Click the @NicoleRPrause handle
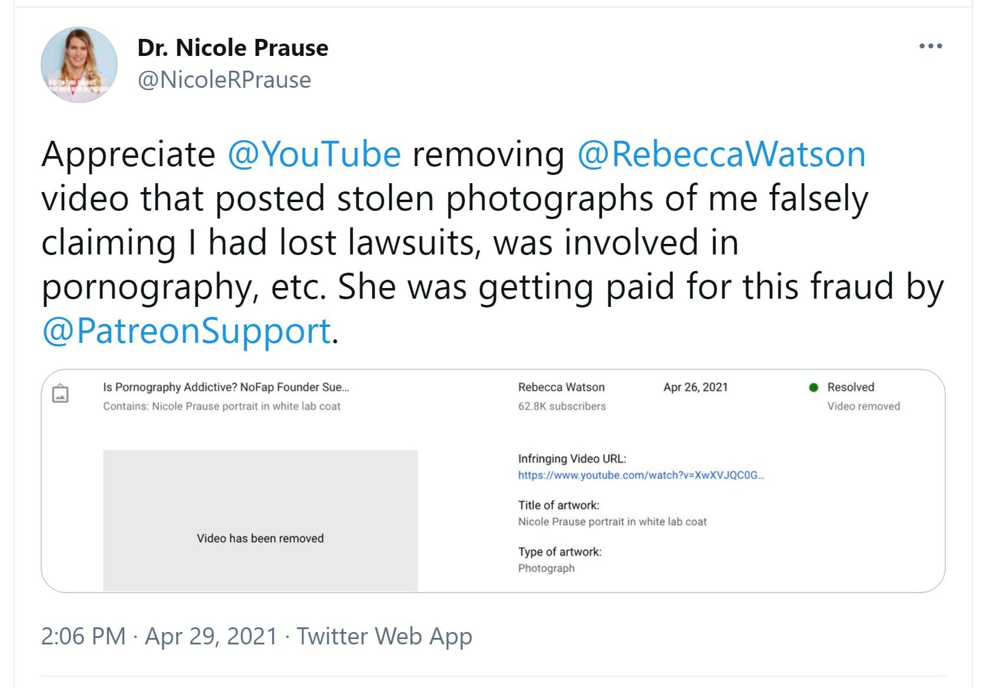 click(224, 80)
